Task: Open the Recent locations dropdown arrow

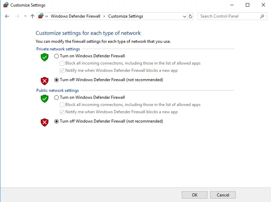Action: coord(25,16)
